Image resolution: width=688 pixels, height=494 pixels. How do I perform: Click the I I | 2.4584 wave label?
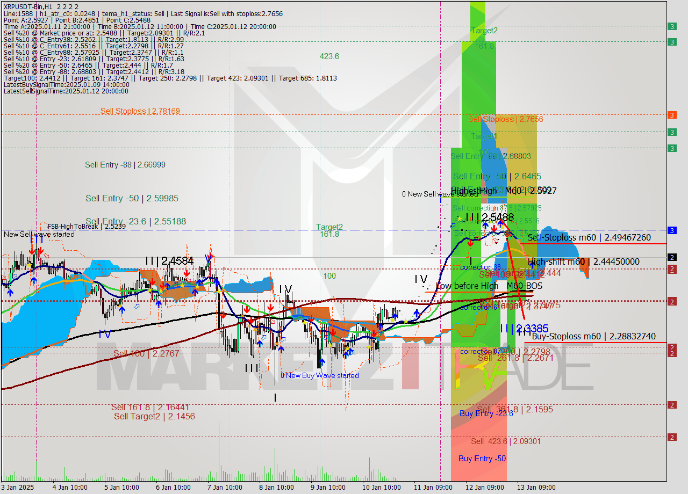point(169,261)
